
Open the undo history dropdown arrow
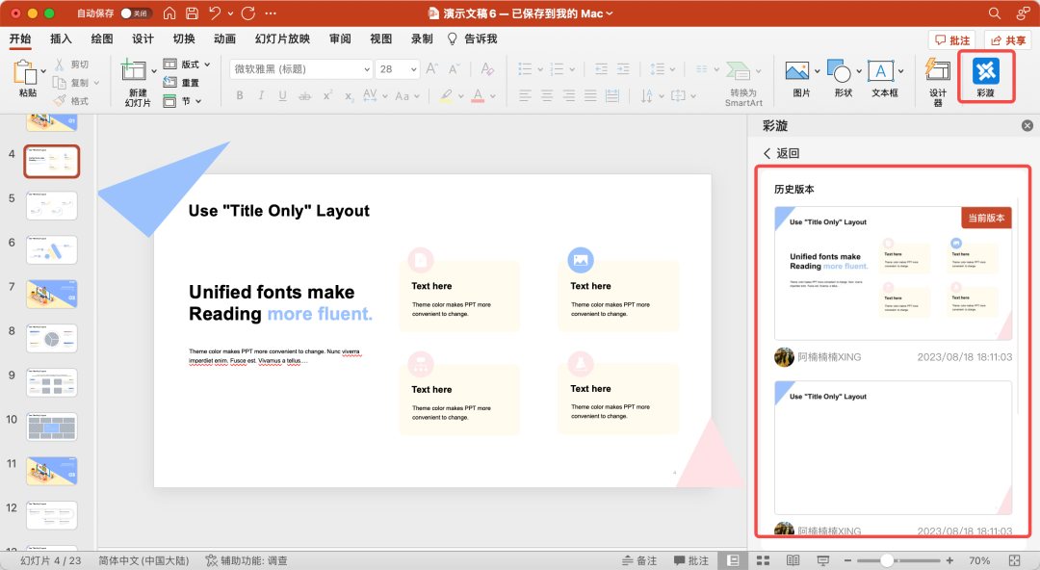coord(230,13)
